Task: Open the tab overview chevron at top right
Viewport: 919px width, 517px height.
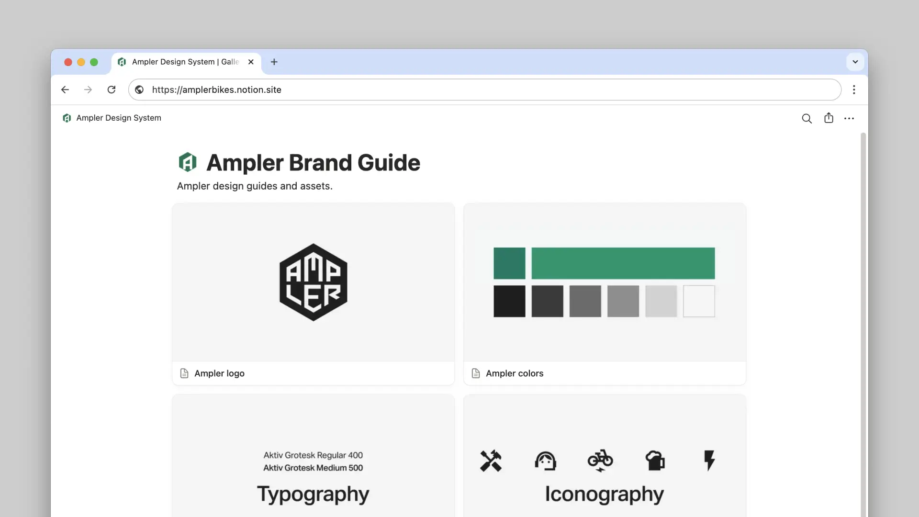Action: click(855, 62)
